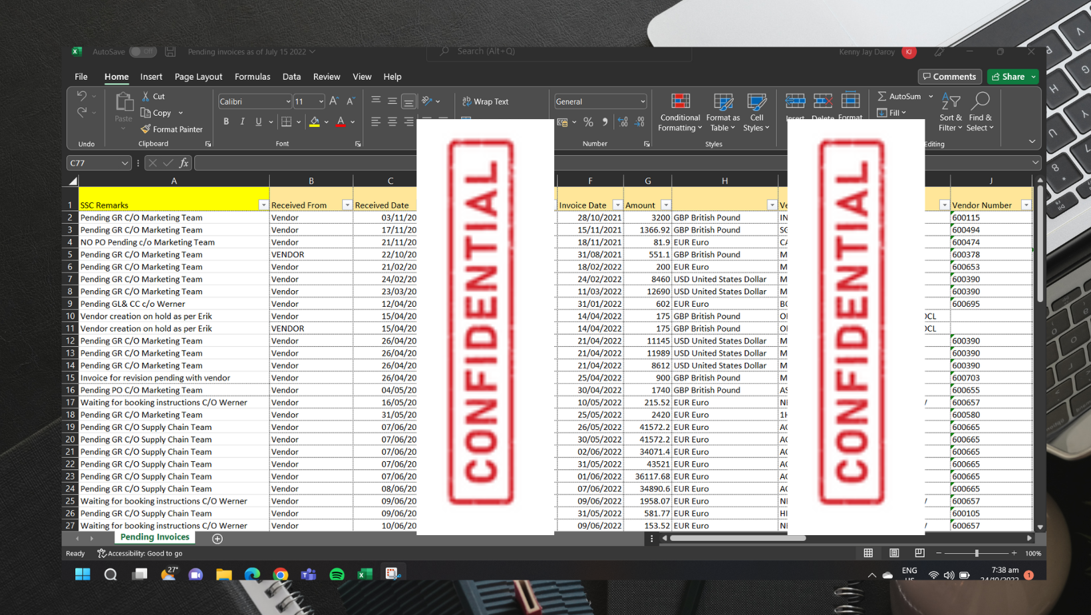
Task: Select the Format Painter tool
Action: click(x=172, y=129)
